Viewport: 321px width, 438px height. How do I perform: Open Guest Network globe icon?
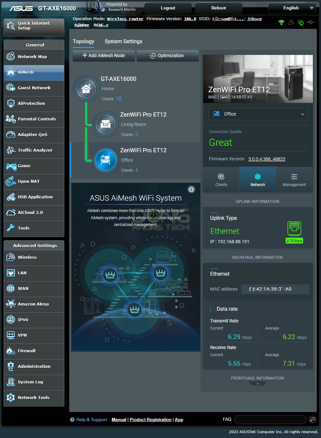pyautogui.click(x=11, y=88)
